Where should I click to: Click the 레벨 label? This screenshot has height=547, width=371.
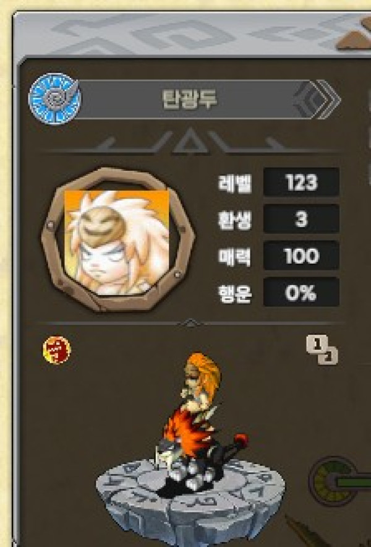[x=235, y=183]
